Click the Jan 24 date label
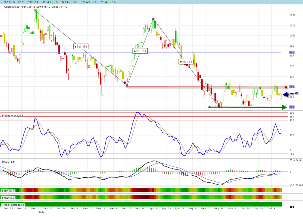 click(61, 208)
